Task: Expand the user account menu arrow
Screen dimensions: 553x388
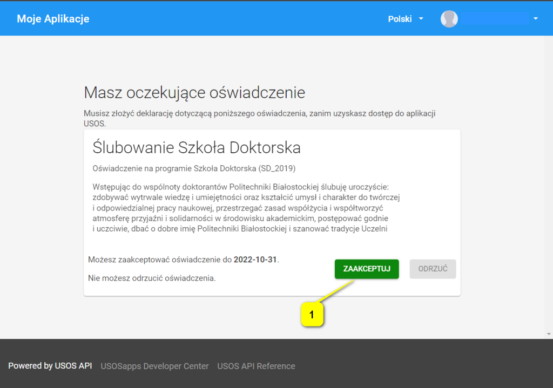Action: tap(535, 18)
